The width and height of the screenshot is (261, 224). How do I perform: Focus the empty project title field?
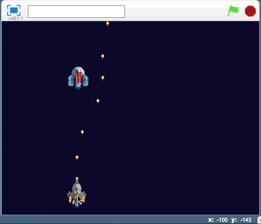pyautogui.click(x=76, y=11)
